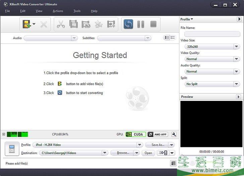Click the Browse... button
Screen dimensions: 244x176
pyautogui.click(x=122, y=153)
